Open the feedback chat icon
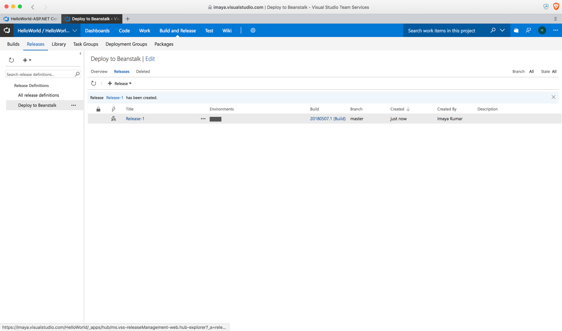 coord(529,30)
